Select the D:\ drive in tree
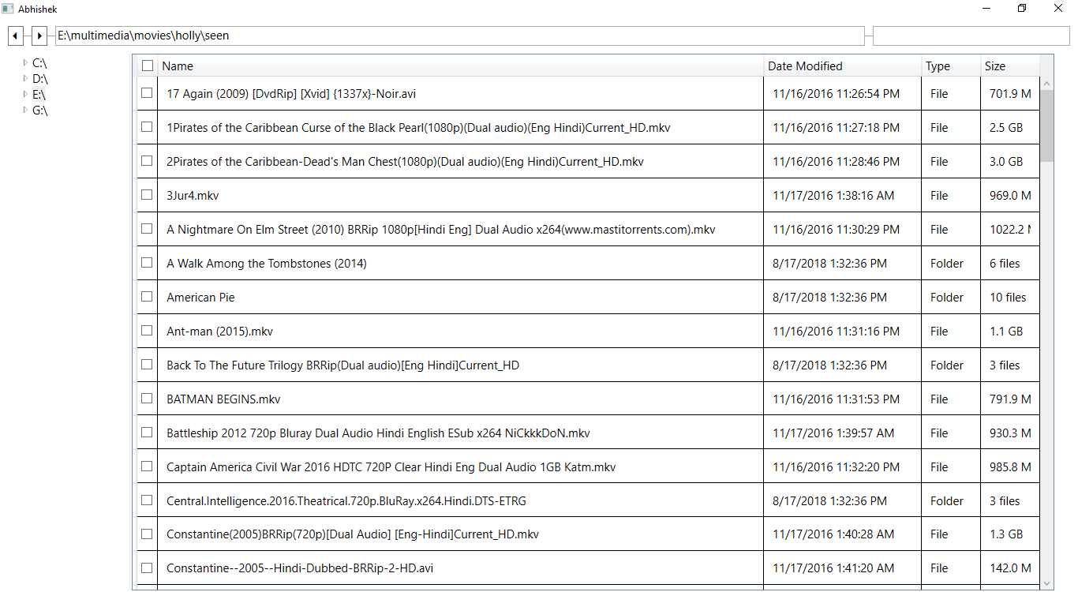 [x=40, y=79]
